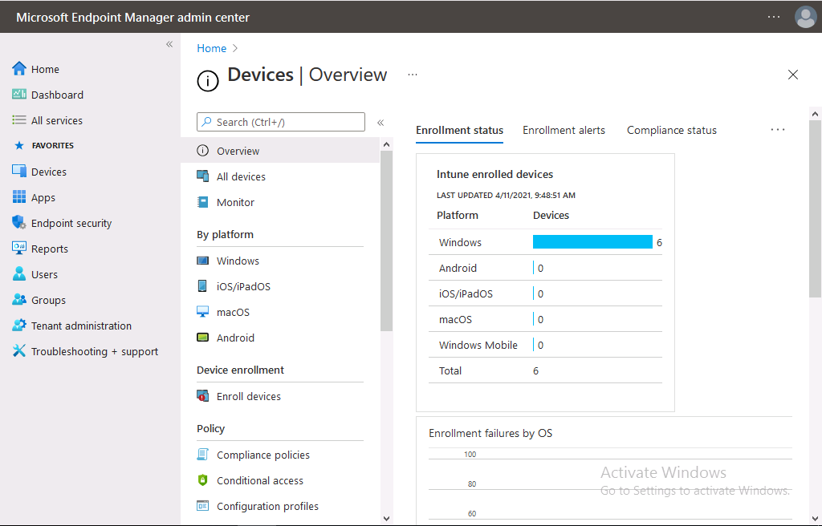Screen dimensions: 822x526
Task: Switch to Enrollment status tab
Action: tap(459, 131)
